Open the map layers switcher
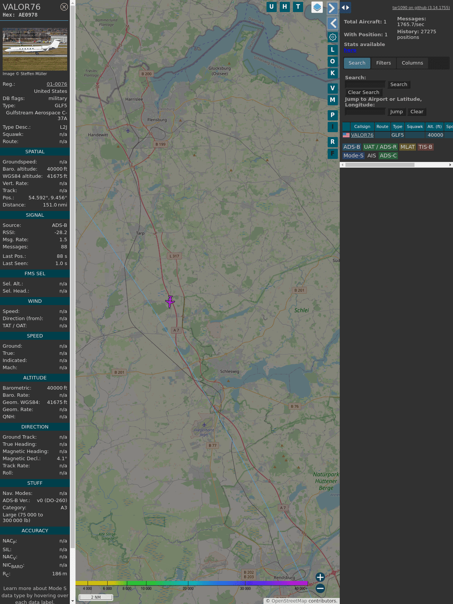This screenshot has width=453, height=604. 317,7
